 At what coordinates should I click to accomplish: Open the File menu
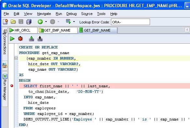tap(6, 14)
